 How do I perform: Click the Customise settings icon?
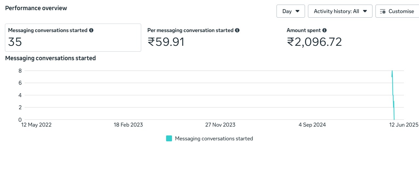click(x=383, y=11)
